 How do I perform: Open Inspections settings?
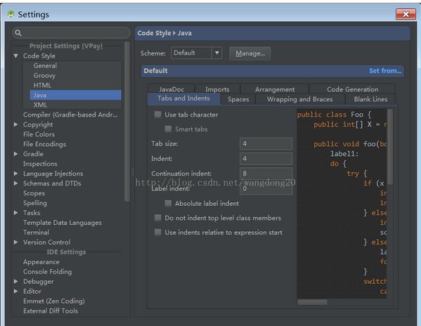(40, 164)
